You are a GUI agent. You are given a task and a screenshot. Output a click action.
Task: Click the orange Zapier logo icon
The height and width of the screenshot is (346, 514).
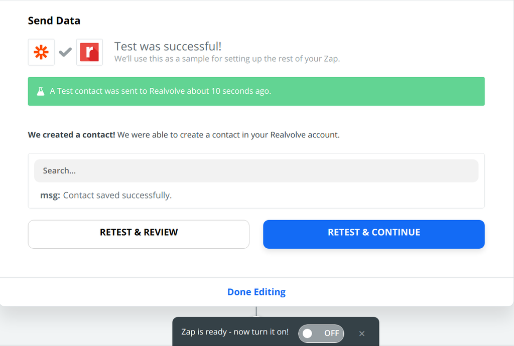(41, 52)
